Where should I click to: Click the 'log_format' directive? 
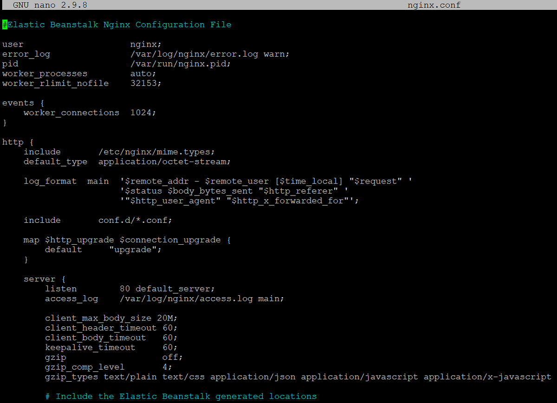[50, 181]
